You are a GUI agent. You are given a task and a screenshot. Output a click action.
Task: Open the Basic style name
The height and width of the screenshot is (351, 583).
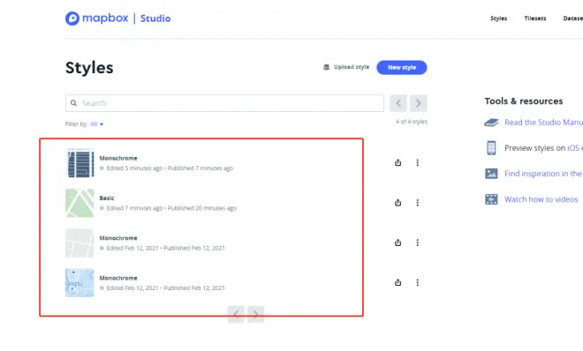pos(107,198)
